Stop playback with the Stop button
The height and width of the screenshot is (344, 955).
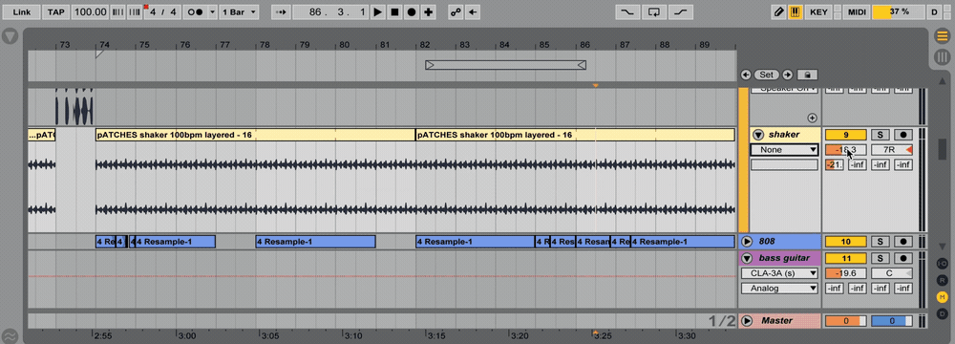[x=394, y=11]
